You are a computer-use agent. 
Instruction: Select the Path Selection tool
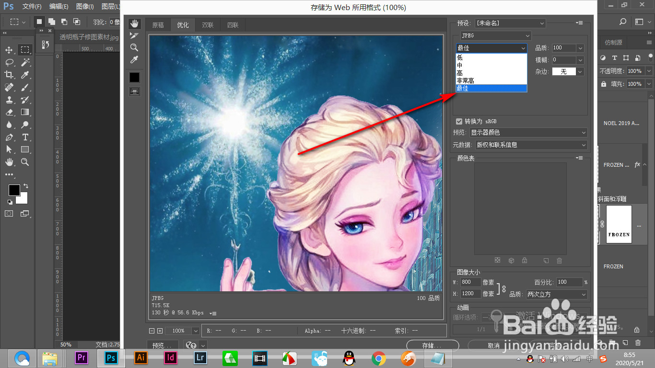[9, 149]
